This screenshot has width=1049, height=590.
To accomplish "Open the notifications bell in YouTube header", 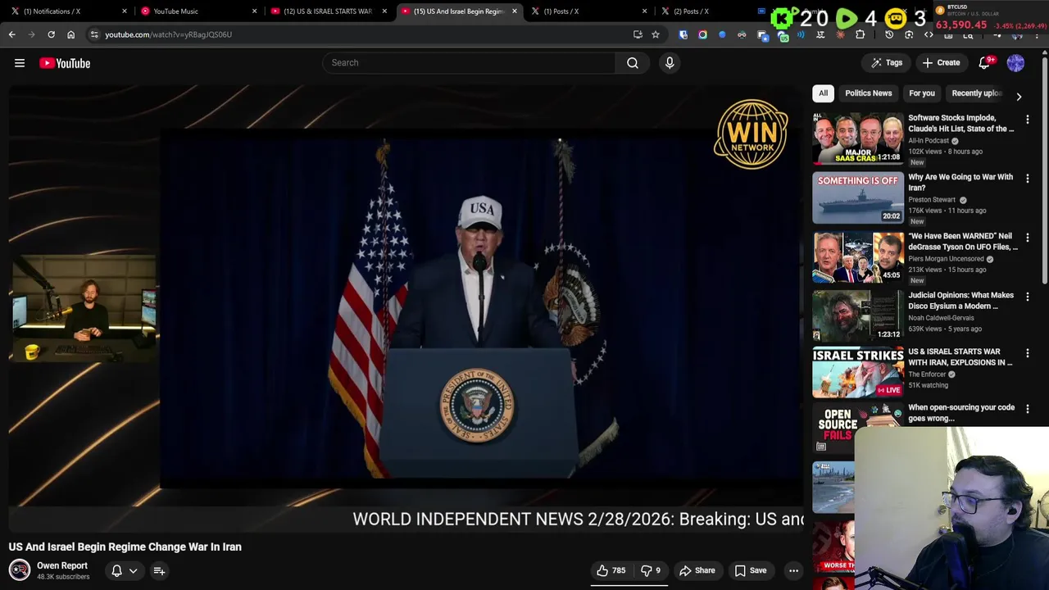I will (985, 62).
